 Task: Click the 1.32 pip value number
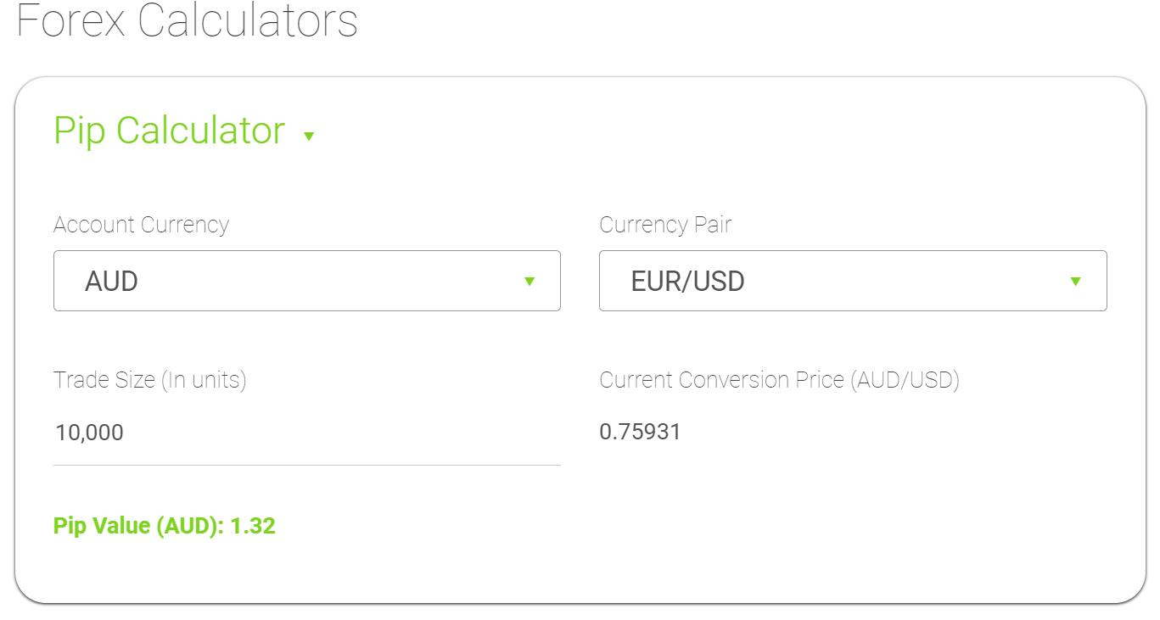click(x=253, y=526)
